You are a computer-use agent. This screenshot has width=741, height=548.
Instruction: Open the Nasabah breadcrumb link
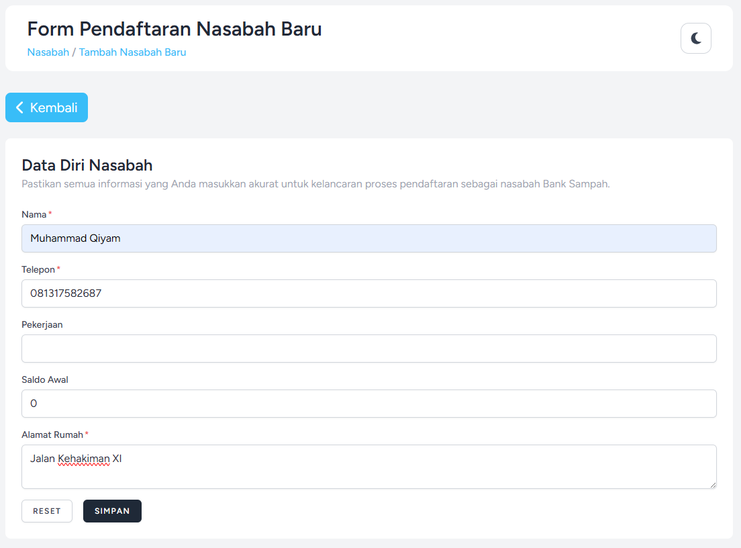click(48, 52)
